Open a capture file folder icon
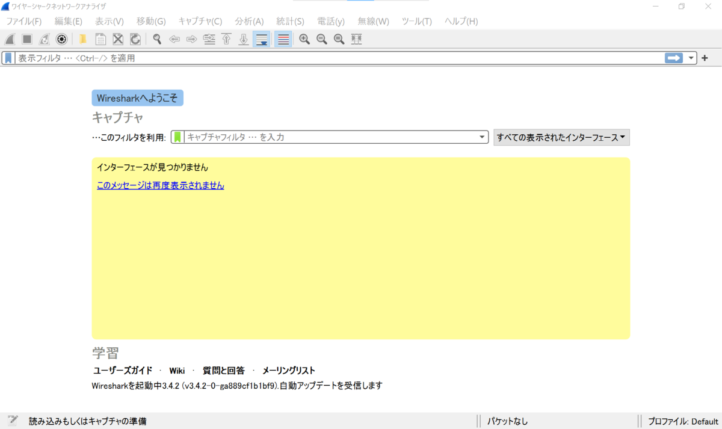 point(83,39)
